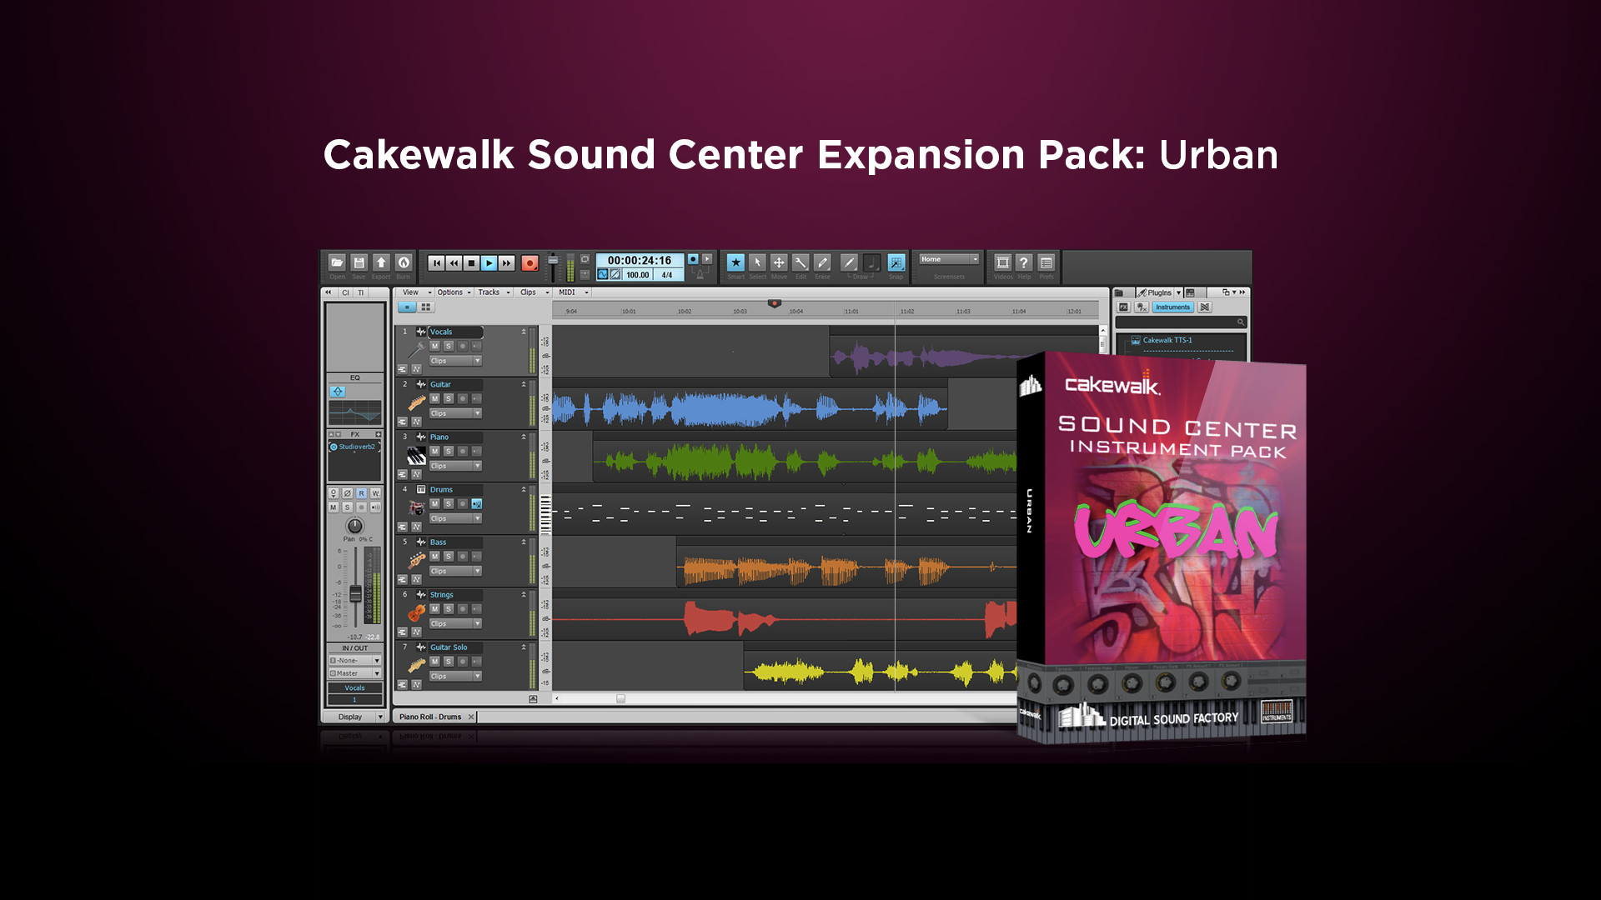Viewport: 1601px width, 900px height.
Task: Toggle the Snap to grid button
Action: 896,262
